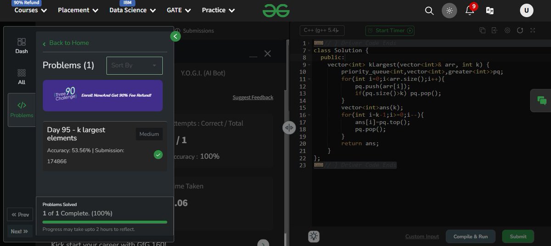Click the language translate icon
This screenshot has height=246, width=551.
tap(490, 11)
